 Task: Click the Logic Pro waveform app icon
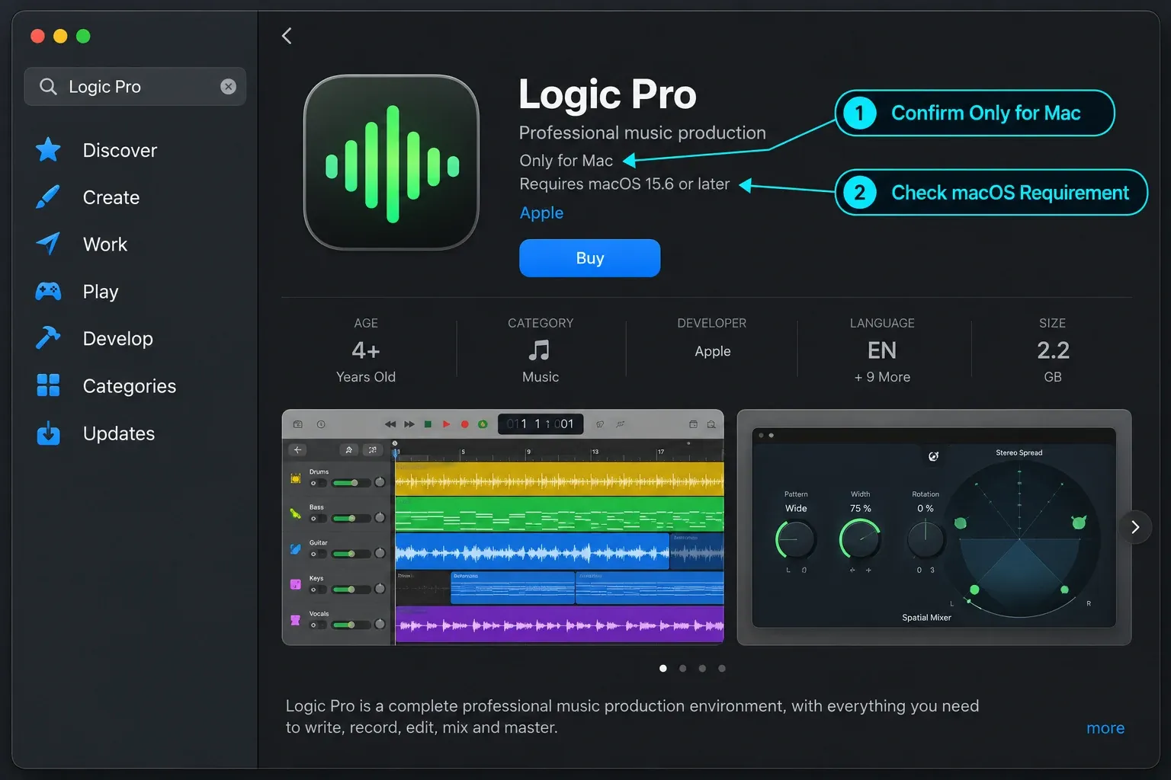(x=391, y=162)
